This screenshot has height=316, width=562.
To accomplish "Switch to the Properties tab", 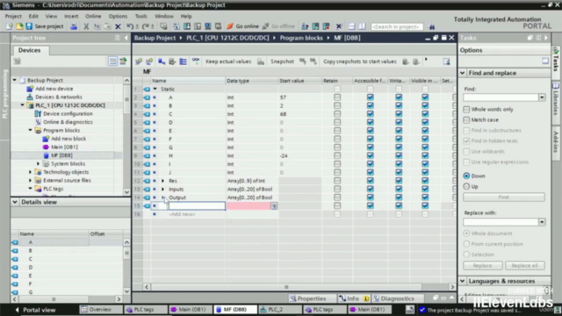I will coord(308,298).
